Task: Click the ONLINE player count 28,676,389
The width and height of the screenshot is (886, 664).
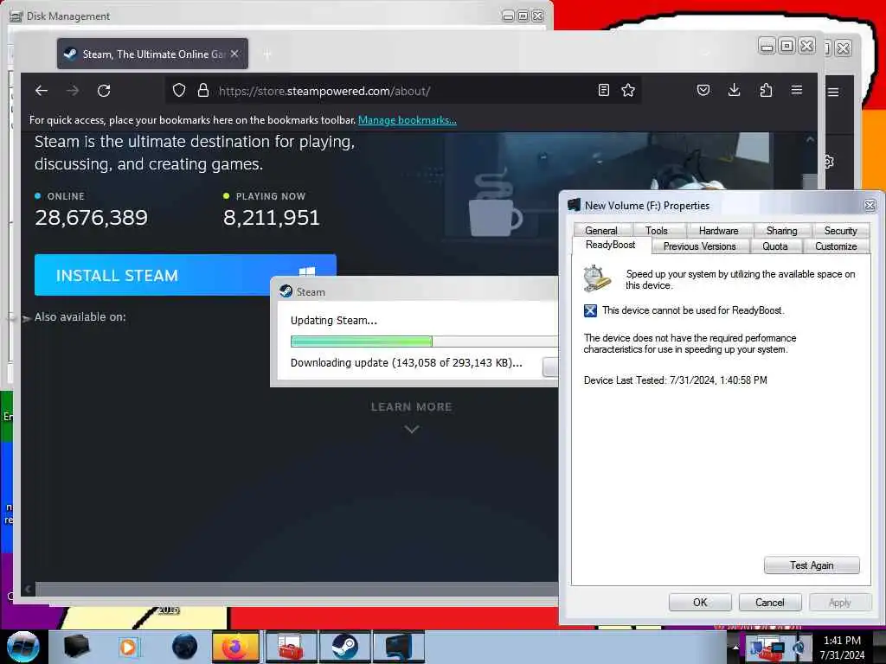Action: pyautogui.click(x=91, y=217)
